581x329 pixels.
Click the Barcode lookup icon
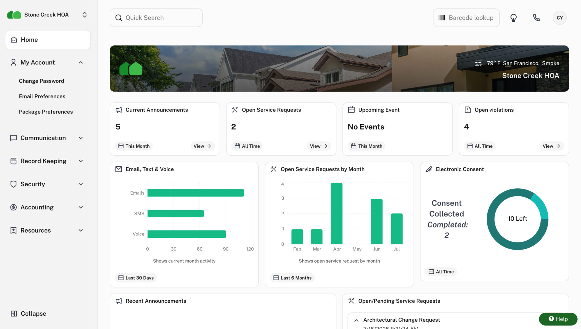point(442,18)
